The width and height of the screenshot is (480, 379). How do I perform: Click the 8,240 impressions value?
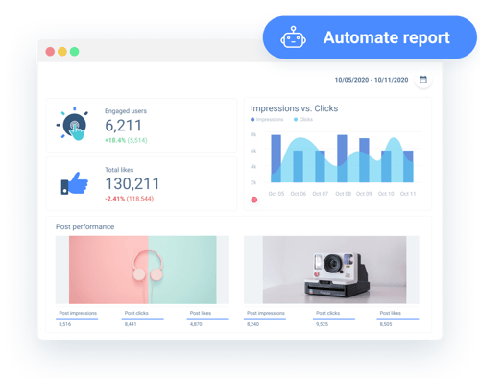252,324
